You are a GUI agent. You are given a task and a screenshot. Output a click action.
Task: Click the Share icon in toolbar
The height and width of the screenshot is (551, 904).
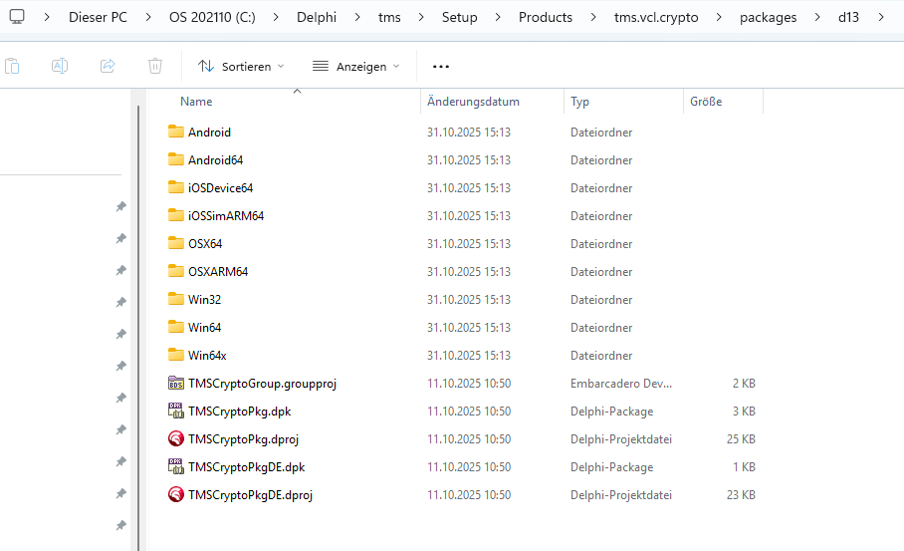[108, 66]
